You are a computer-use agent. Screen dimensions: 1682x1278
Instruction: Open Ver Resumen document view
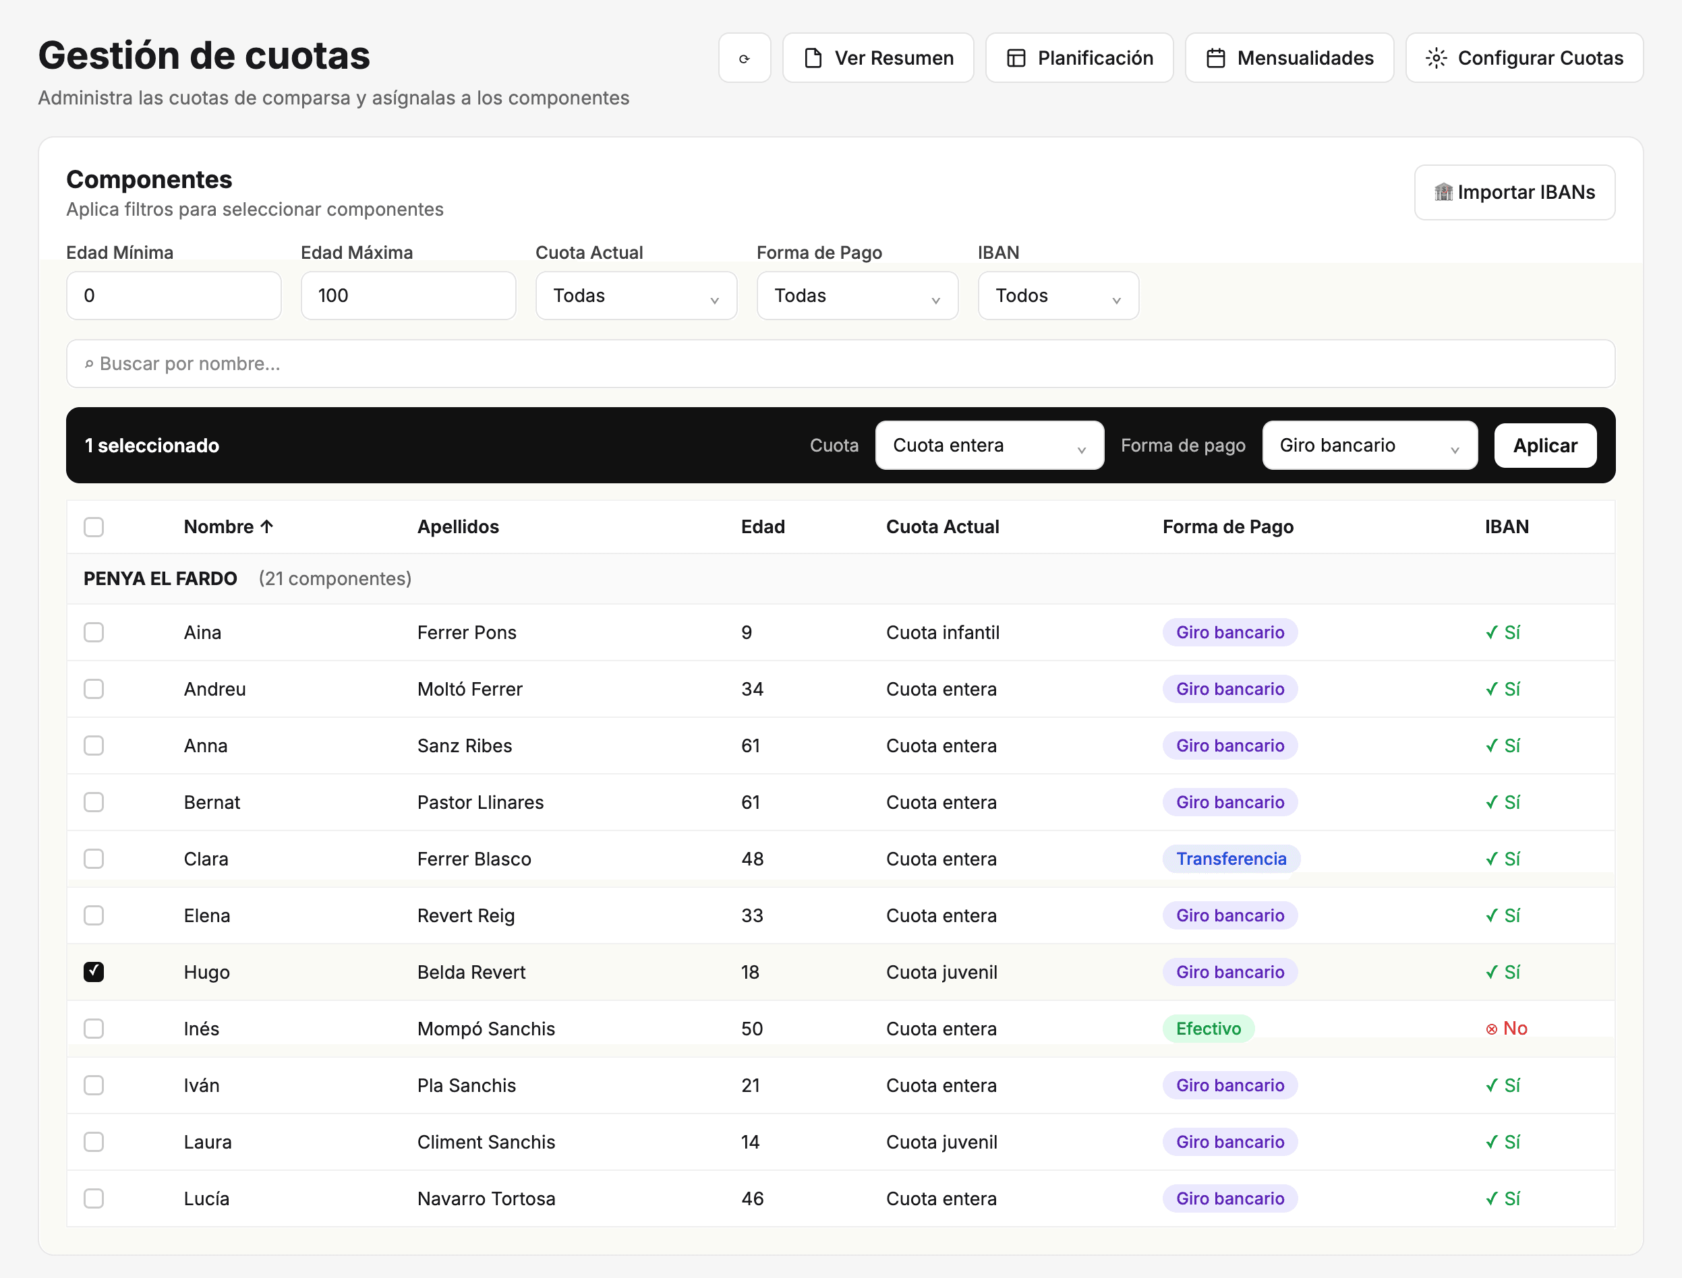(x=878, y=58)
